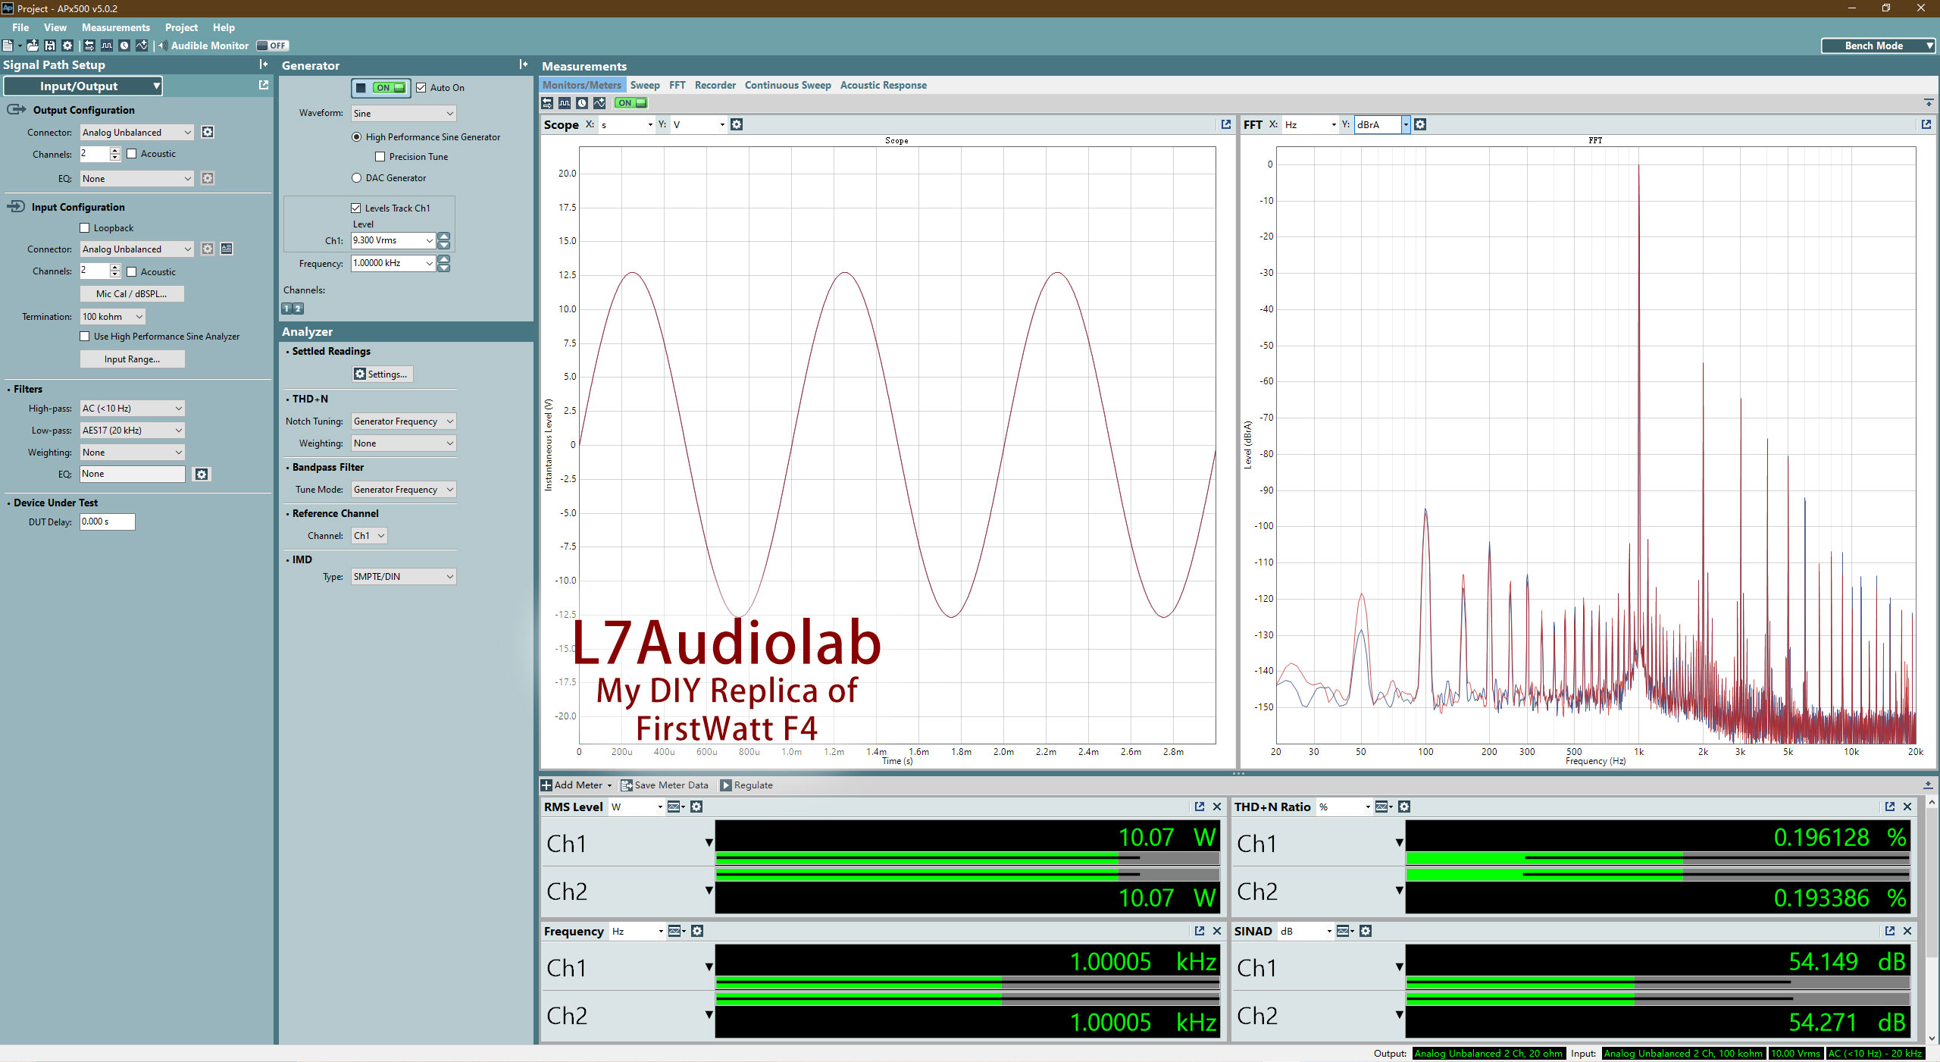1940x1062 pixels.
Task: Switch to the Acoustic Response tab
Action: coord(884,86)
